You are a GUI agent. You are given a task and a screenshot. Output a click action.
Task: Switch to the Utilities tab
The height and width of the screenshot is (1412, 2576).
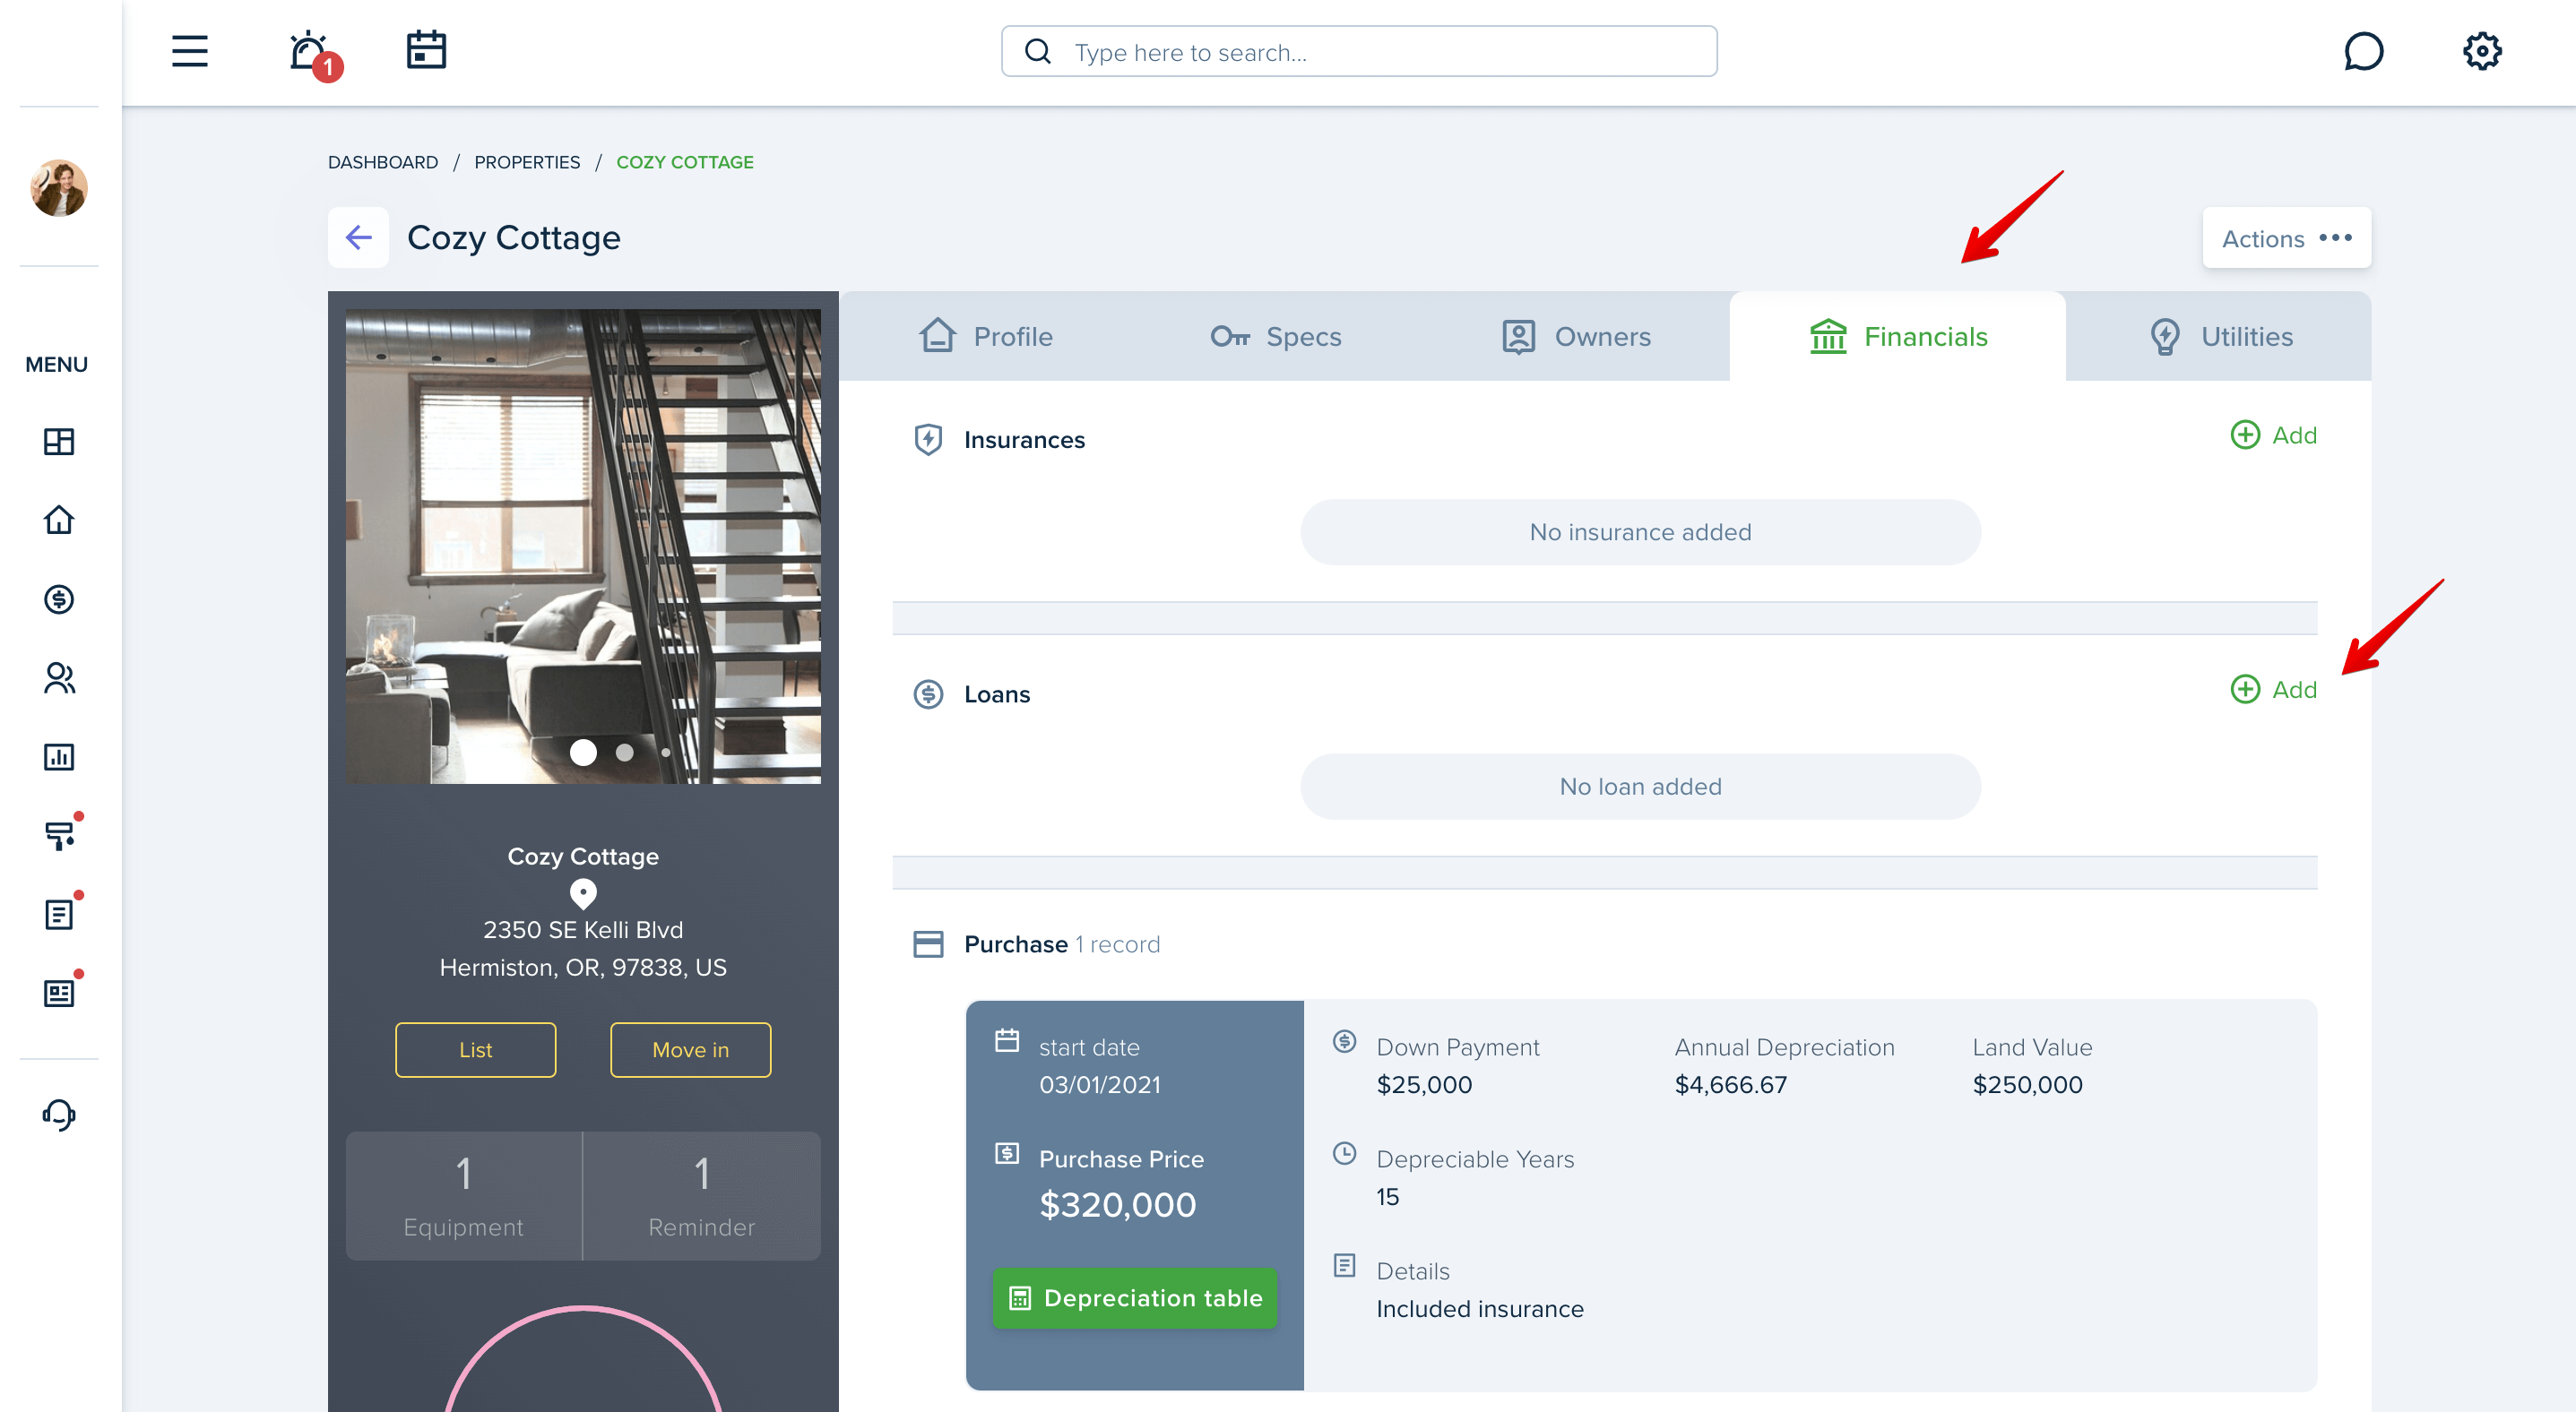2220,337
